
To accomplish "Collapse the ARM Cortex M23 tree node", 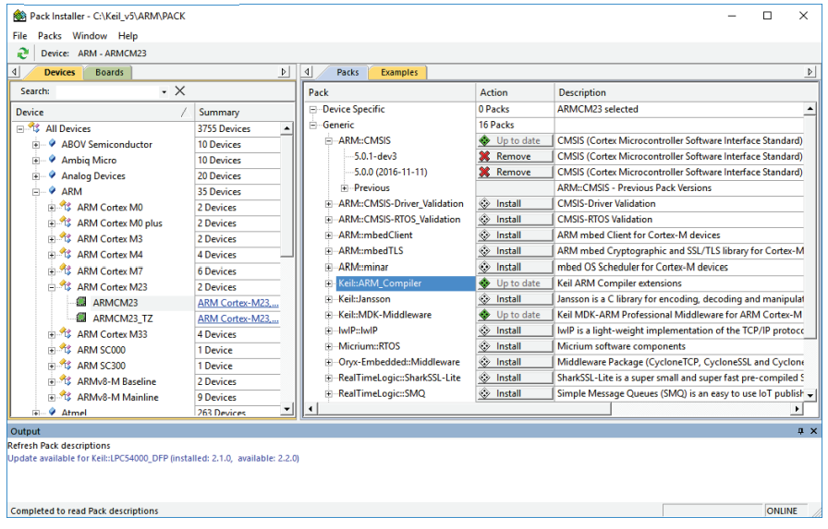I will 52,287.
